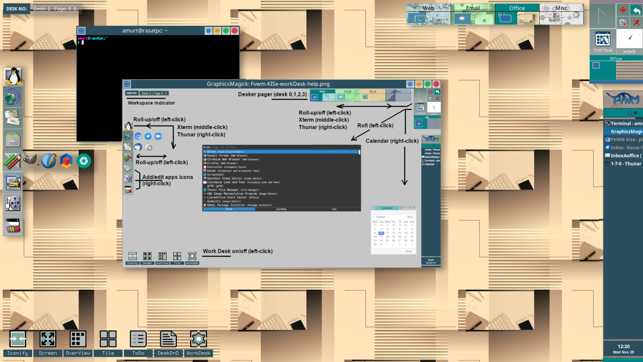The height and width of the screenshot is (362, 643).
Task: Switch to the Misc desk in pager
Action: (561, 8)
